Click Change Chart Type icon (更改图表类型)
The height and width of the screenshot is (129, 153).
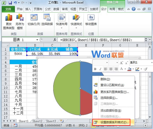9,22
